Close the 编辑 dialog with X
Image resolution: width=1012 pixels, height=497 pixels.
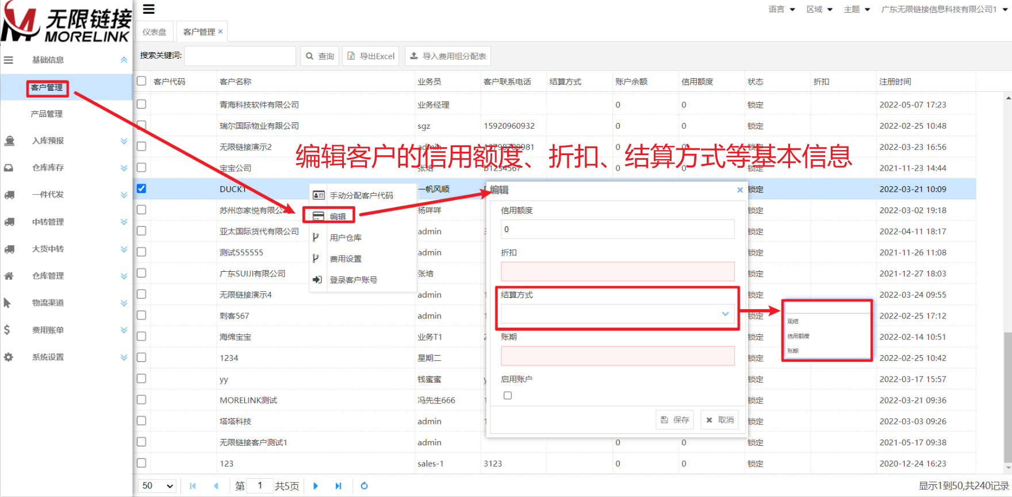tap(740, 190)
